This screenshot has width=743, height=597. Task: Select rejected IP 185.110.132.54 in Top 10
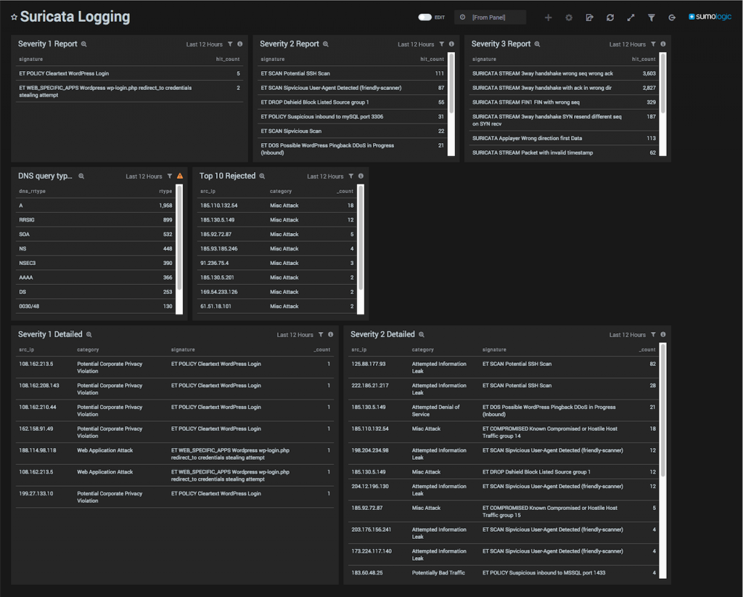[x=276, y=206]
